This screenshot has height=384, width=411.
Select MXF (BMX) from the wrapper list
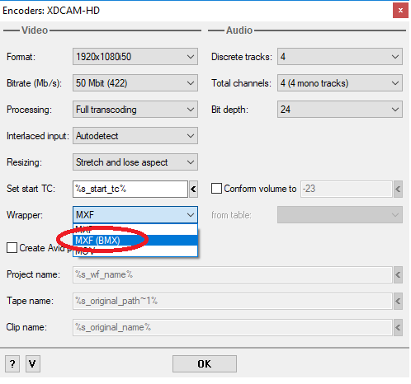pos(135,241)
